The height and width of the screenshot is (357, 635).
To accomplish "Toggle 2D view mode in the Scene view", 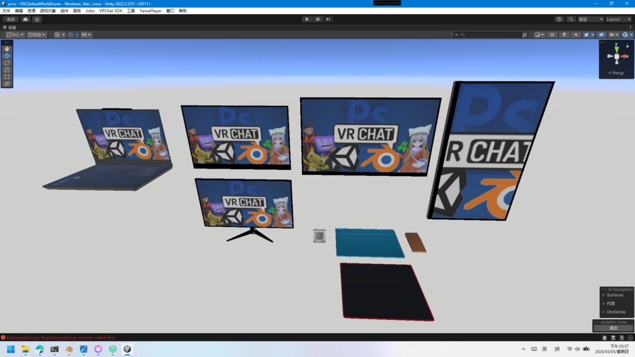I will (552, 34).
